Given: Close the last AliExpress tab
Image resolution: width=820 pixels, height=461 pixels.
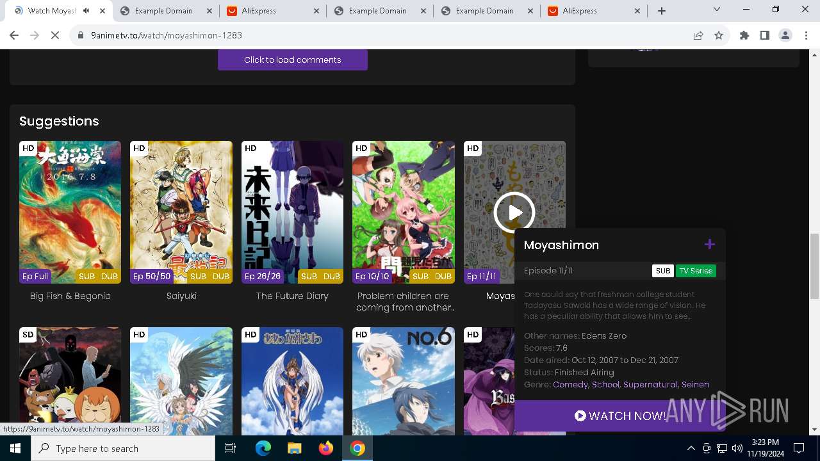Looking at the screenshot, I should [637, 11].
